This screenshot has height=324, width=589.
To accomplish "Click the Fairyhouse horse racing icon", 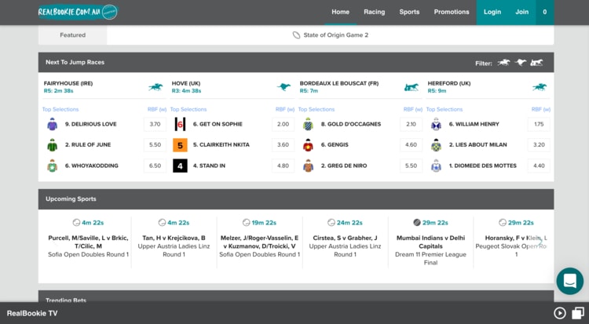I will [155, 87].
